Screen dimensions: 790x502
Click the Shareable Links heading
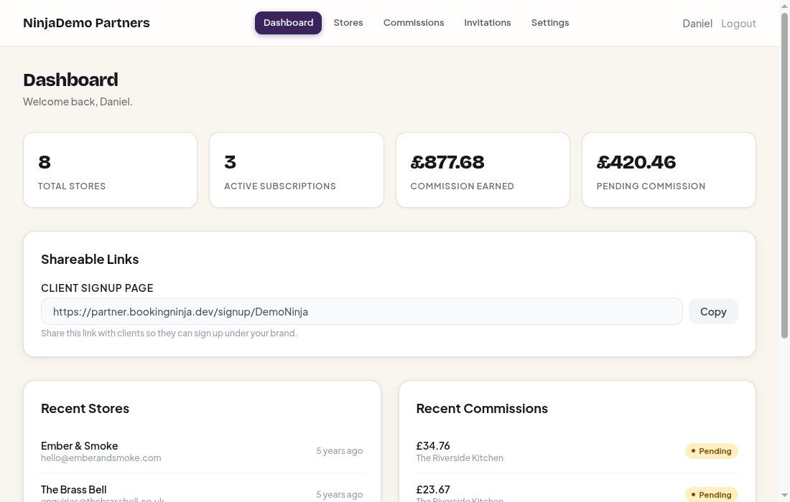90,259
